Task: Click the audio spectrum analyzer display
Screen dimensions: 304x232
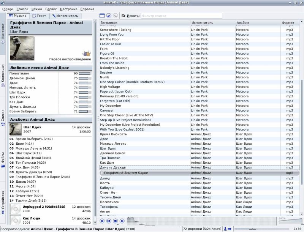Action: 201,221
